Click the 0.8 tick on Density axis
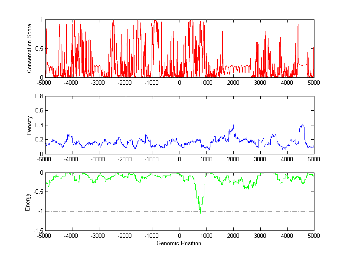 [x=38, y=96]
